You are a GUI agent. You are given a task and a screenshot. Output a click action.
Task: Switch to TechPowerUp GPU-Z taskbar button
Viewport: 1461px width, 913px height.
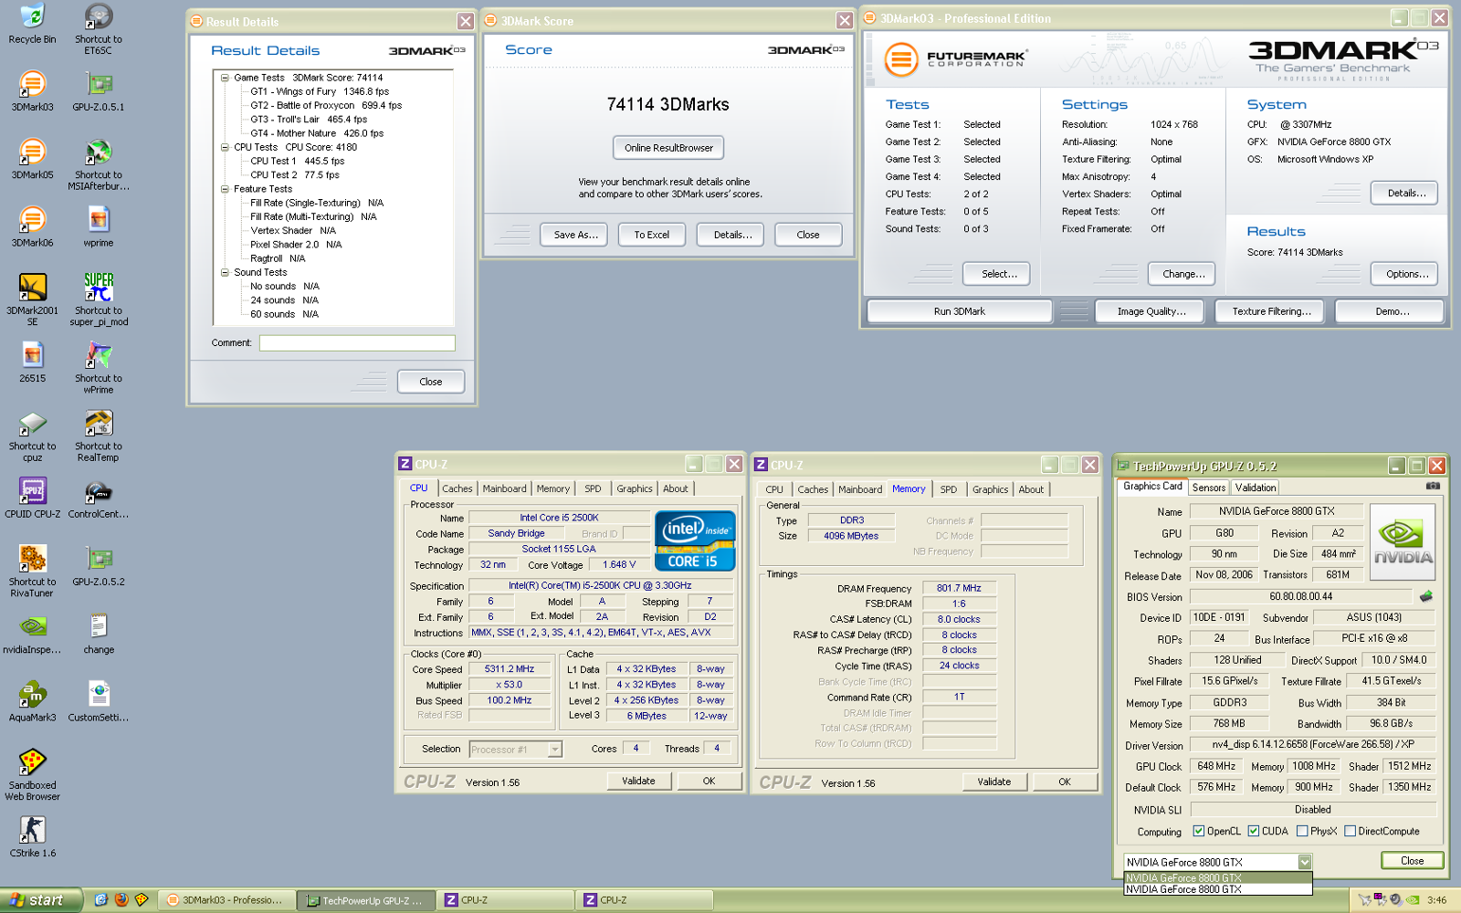[x=365, y=900]
